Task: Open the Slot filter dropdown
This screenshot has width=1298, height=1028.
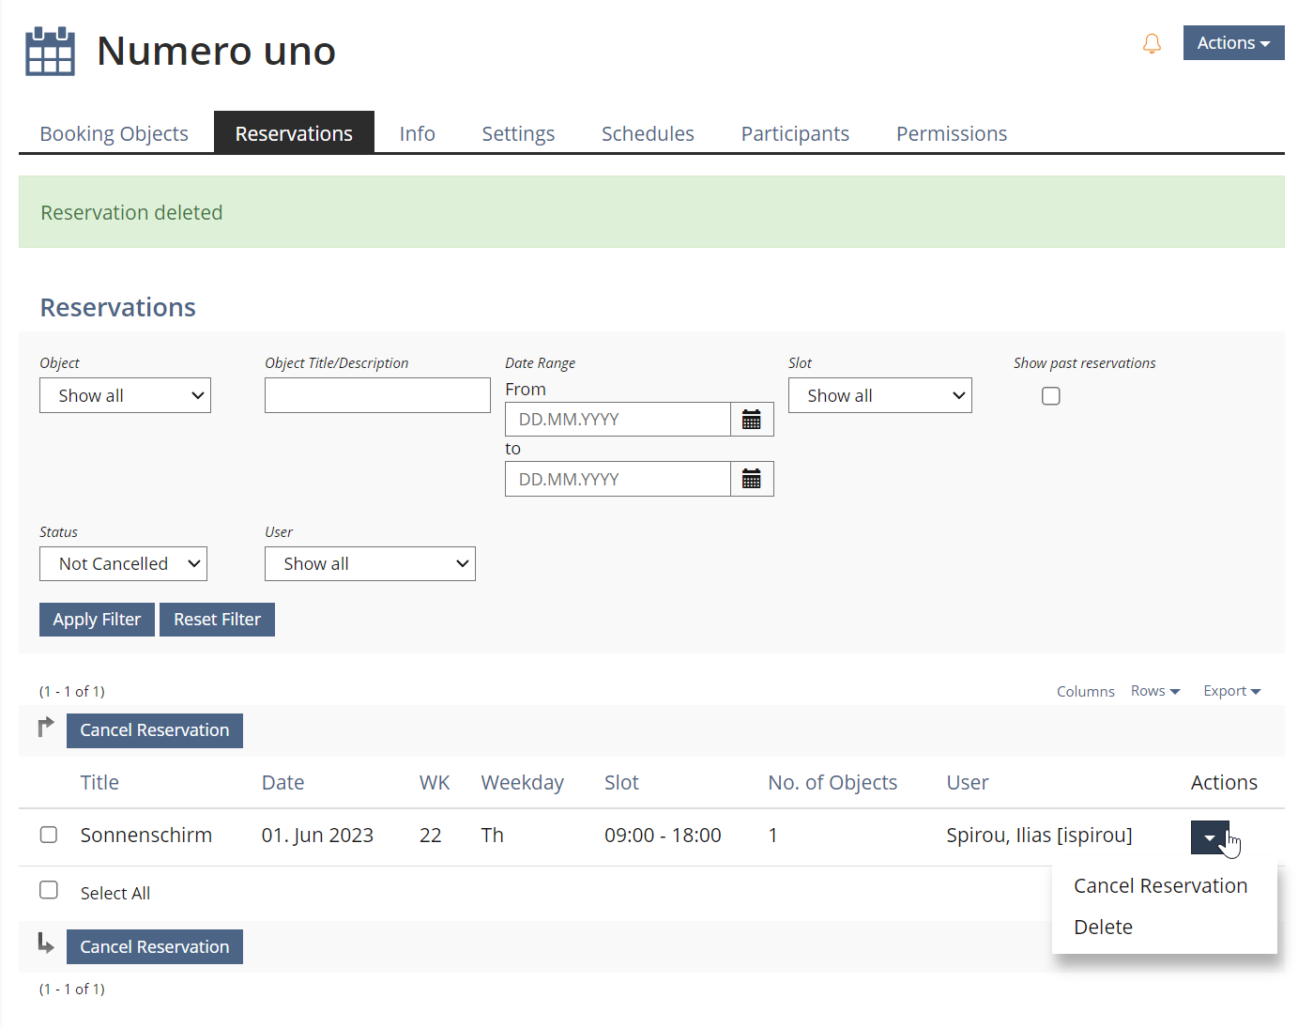Action: coord(879,395)
